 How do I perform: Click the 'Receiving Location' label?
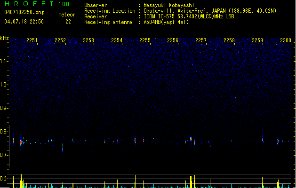[110, 11]
